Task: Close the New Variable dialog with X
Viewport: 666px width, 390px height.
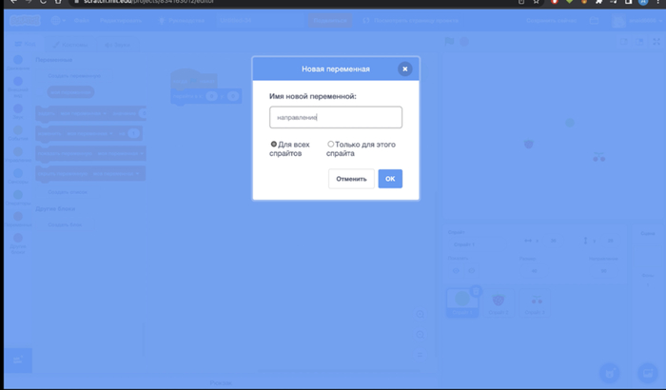Action: click(x=404, y=68)
